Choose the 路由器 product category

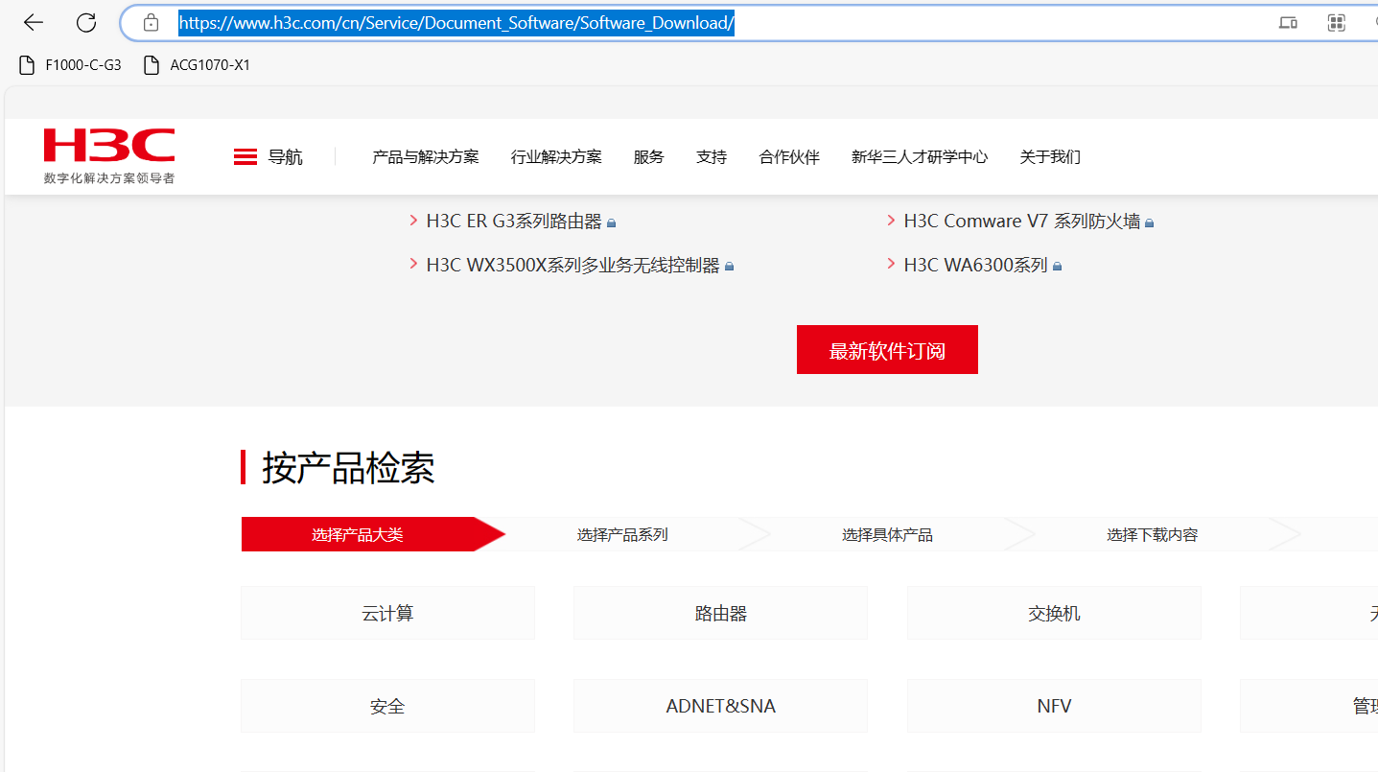[x=720, y=613]
